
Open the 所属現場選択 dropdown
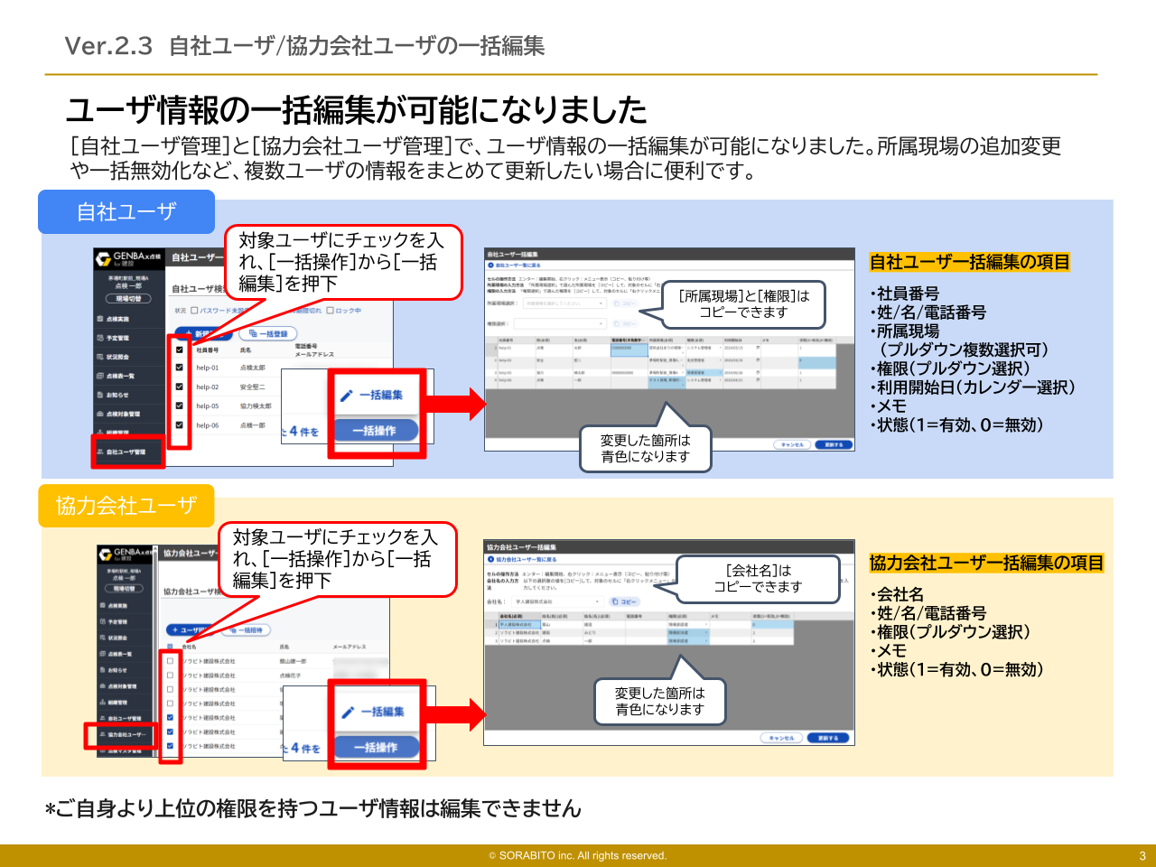564,303
